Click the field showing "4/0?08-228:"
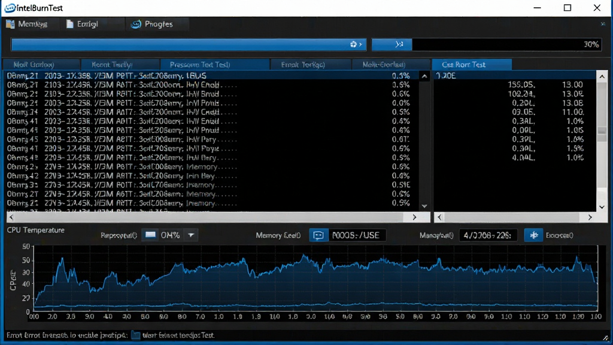Screen dimensions: 613x345 point(488,235)
